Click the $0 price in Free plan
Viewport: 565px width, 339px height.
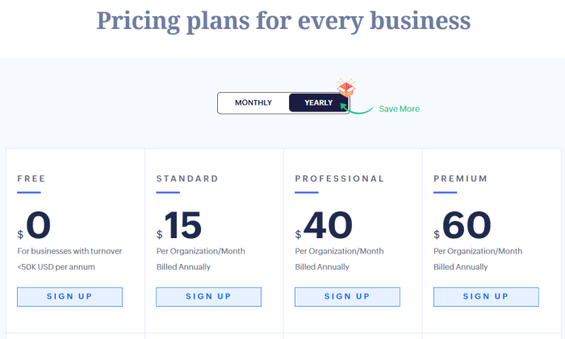point(34,225)
